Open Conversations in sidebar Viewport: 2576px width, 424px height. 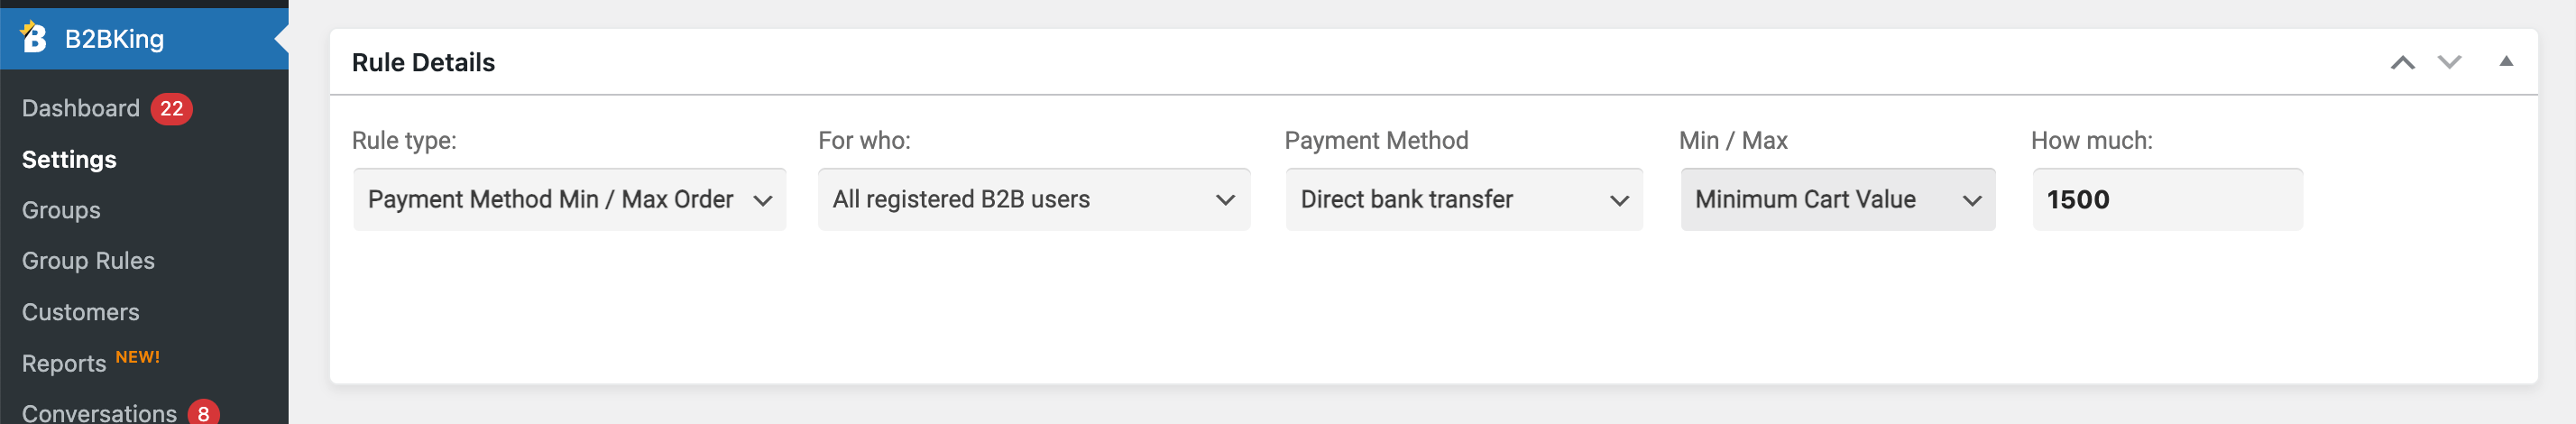point(99,412)
